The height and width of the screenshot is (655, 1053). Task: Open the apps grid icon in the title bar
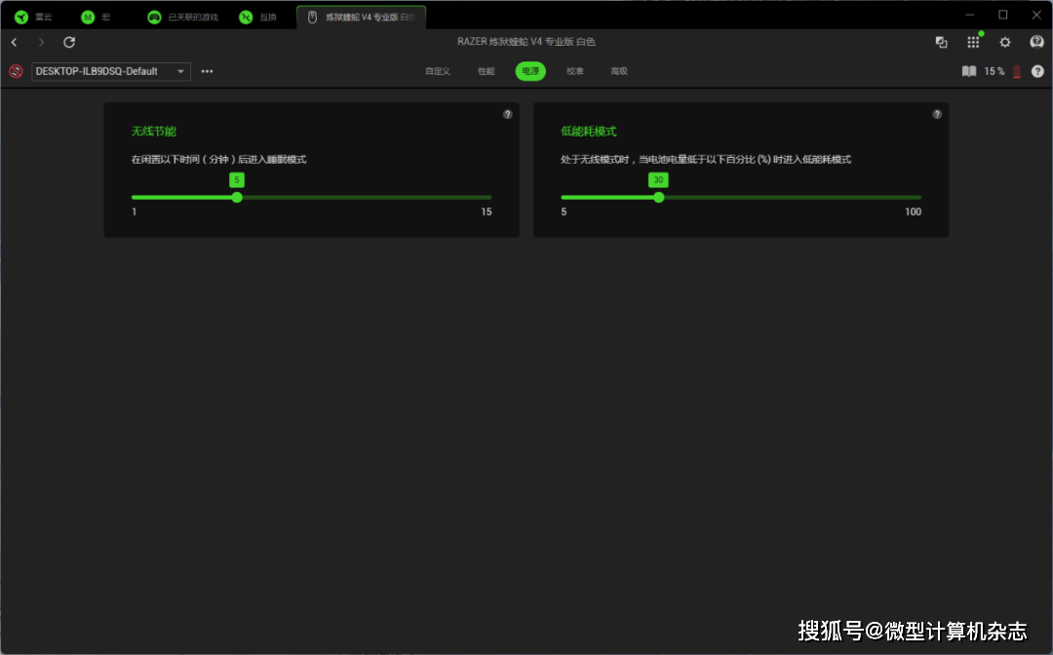pos(973,42)
